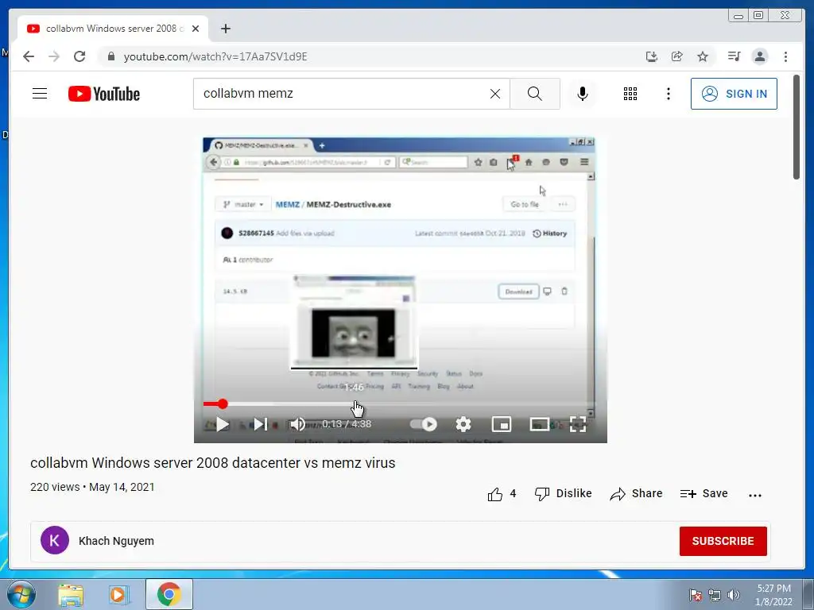Play the video
This screenshot has height=610, width=814.
pyautogui.click(x=223, y=424)
